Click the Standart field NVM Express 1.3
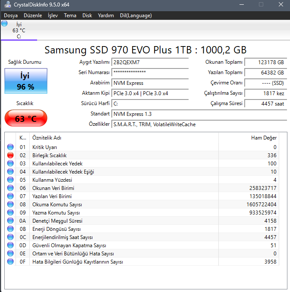The image size is (290, 292). tap(199, 114)
